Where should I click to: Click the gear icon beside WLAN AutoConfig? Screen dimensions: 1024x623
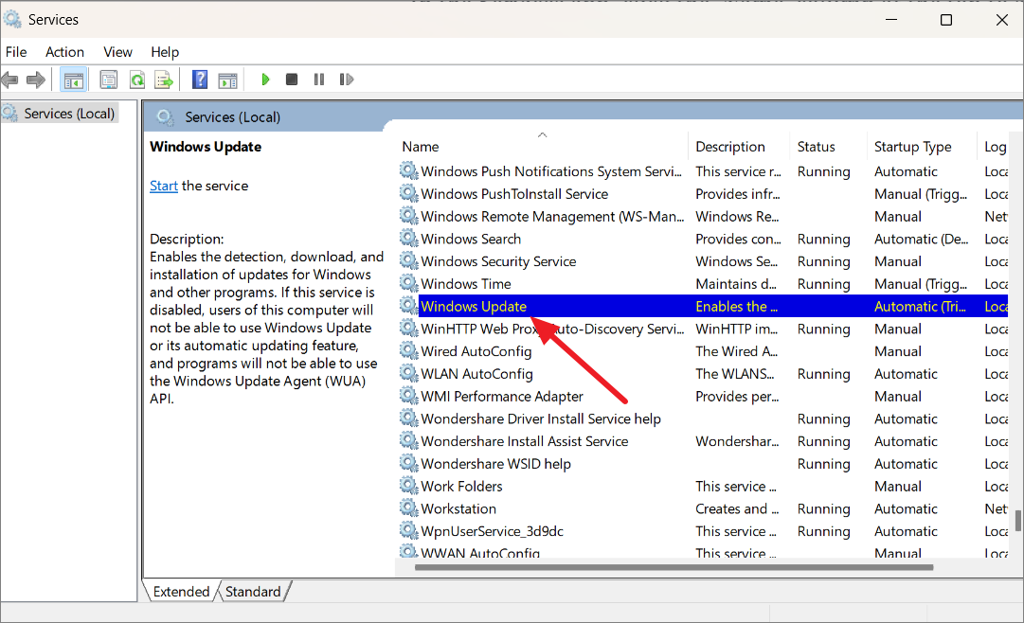[409, 374]
